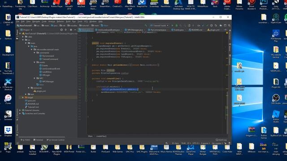Open Project panel settings gear
The image size is (287, 161).
point(71,30)
